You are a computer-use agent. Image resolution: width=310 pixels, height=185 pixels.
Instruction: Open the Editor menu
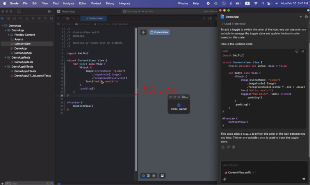(83, 4)
